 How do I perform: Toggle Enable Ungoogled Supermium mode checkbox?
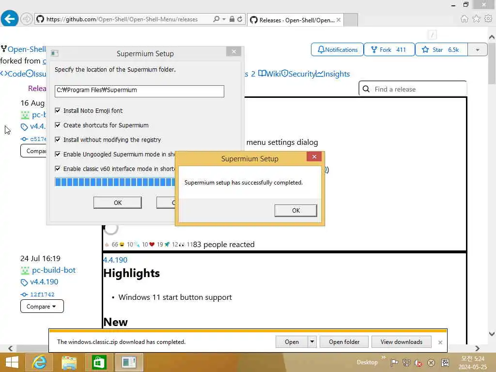pos(58,154)
